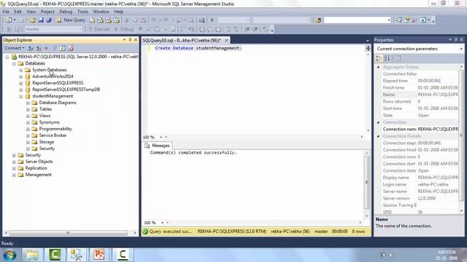Click the New Project icon in the toolbar
The image size is (467, 262).
8,20
